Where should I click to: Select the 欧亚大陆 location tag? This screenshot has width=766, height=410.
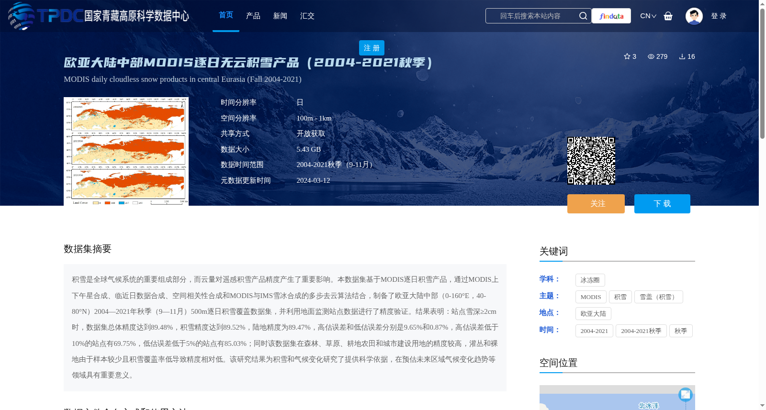pos(593,313)
